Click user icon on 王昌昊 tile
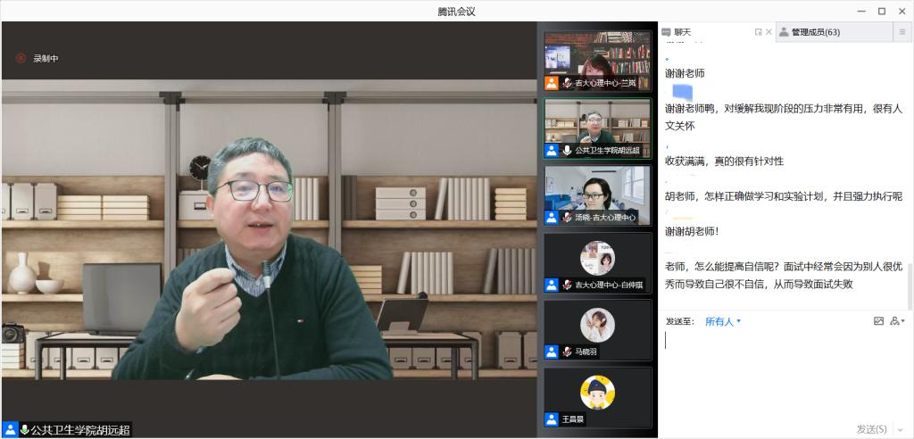 pyautogui.click(x=552, y=418)
